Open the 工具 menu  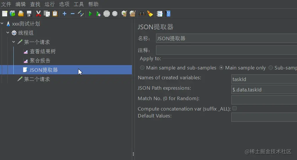tap(78, 4)
